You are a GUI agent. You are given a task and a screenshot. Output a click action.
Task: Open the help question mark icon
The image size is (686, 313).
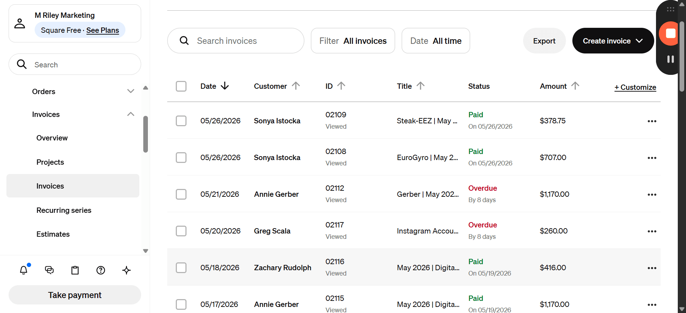pos(101,270)
